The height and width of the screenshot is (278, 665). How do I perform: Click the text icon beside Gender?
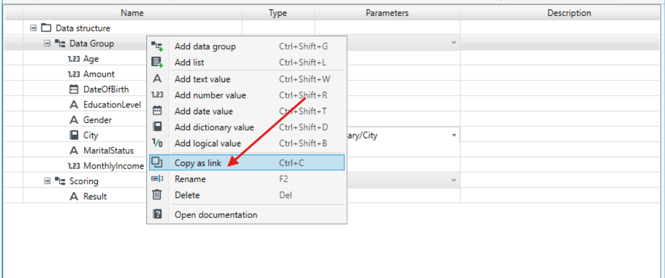tap(74, 120)
